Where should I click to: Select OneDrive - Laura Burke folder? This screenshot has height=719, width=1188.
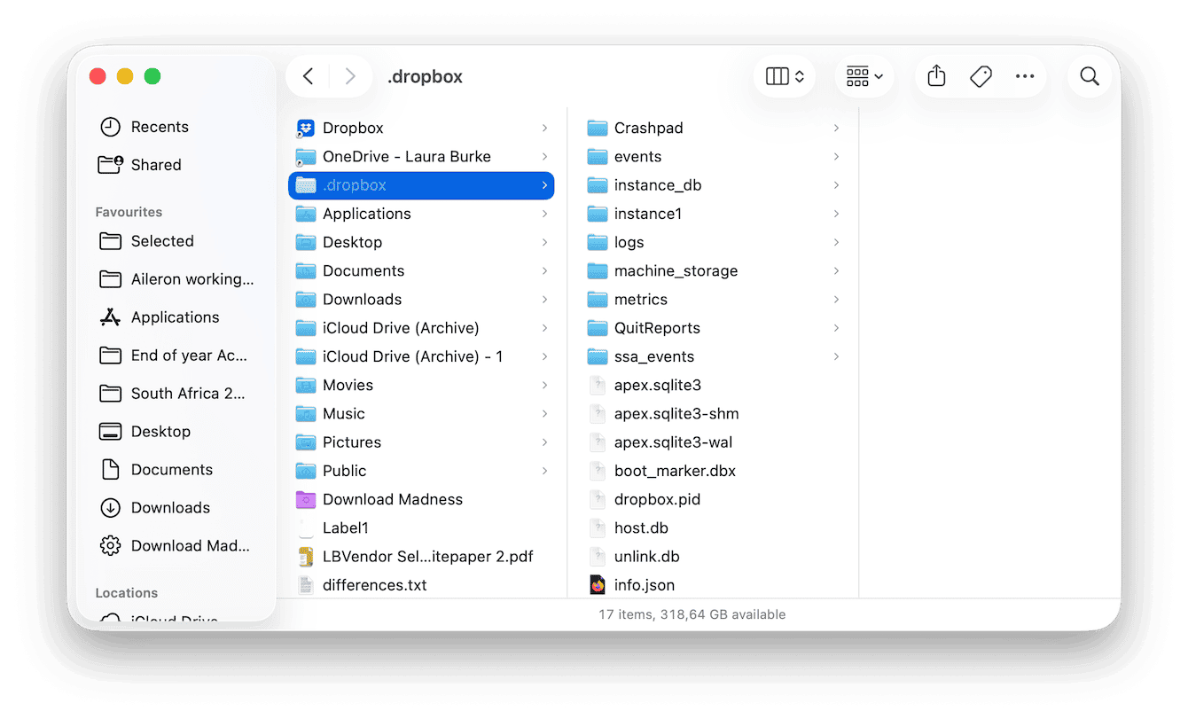tap(407, 156)
